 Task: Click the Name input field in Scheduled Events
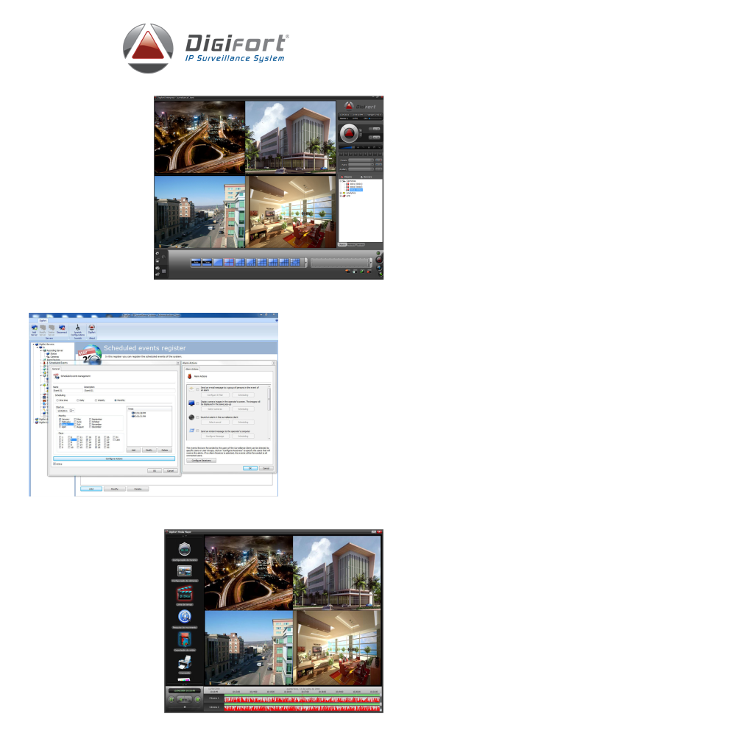coord(68,391)
